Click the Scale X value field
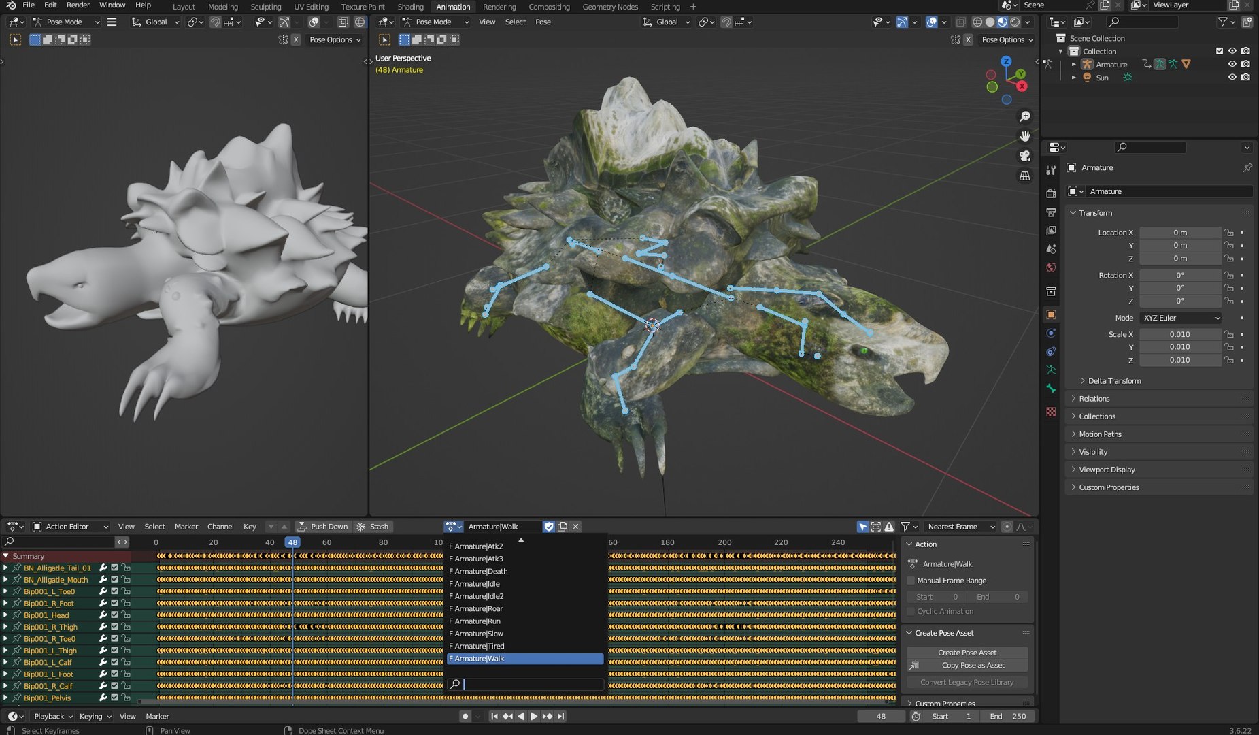This screenshot has height=735, width=1259. 1180,334
